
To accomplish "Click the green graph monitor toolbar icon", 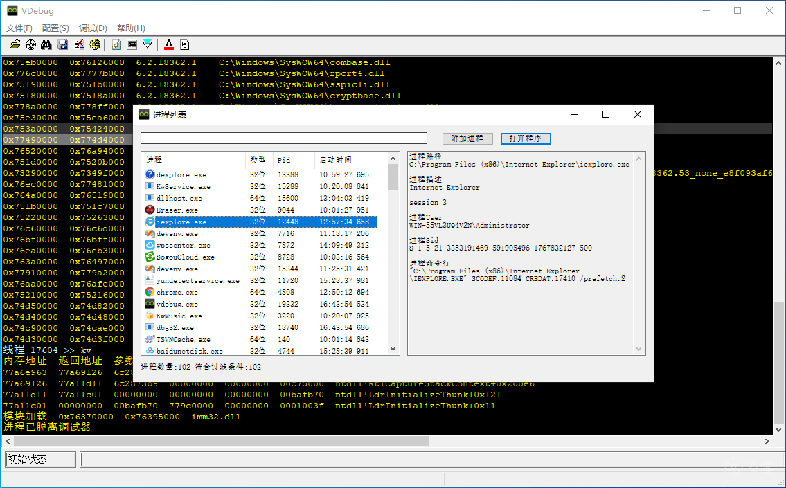I will (132, 44).
